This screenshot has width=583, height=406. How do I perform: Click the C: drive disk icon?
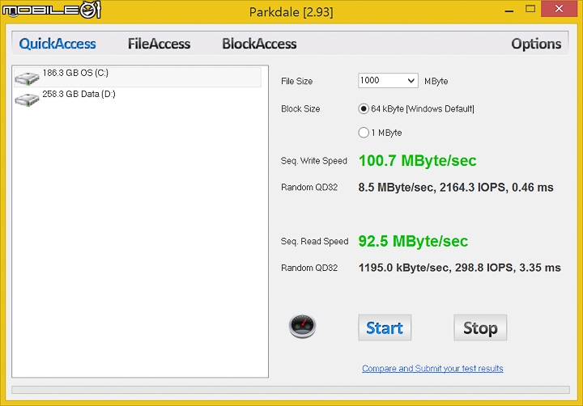[x=27, y=78]
